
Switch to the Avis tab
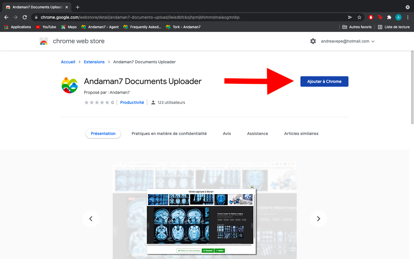click(227, 134)
